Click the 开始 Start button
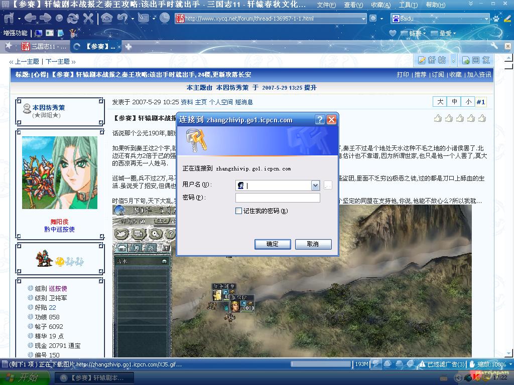The height and width of the screenshot is (385, 514). pyautogui.click(x=25, y=377)
